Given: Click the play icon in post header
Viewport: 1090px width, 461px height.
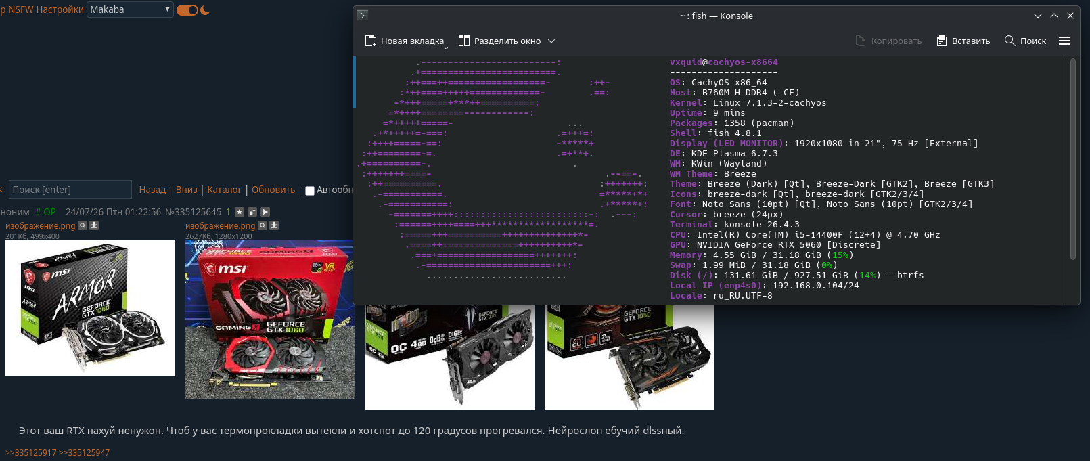Looking at the screenshot, I should click(265, 212).
